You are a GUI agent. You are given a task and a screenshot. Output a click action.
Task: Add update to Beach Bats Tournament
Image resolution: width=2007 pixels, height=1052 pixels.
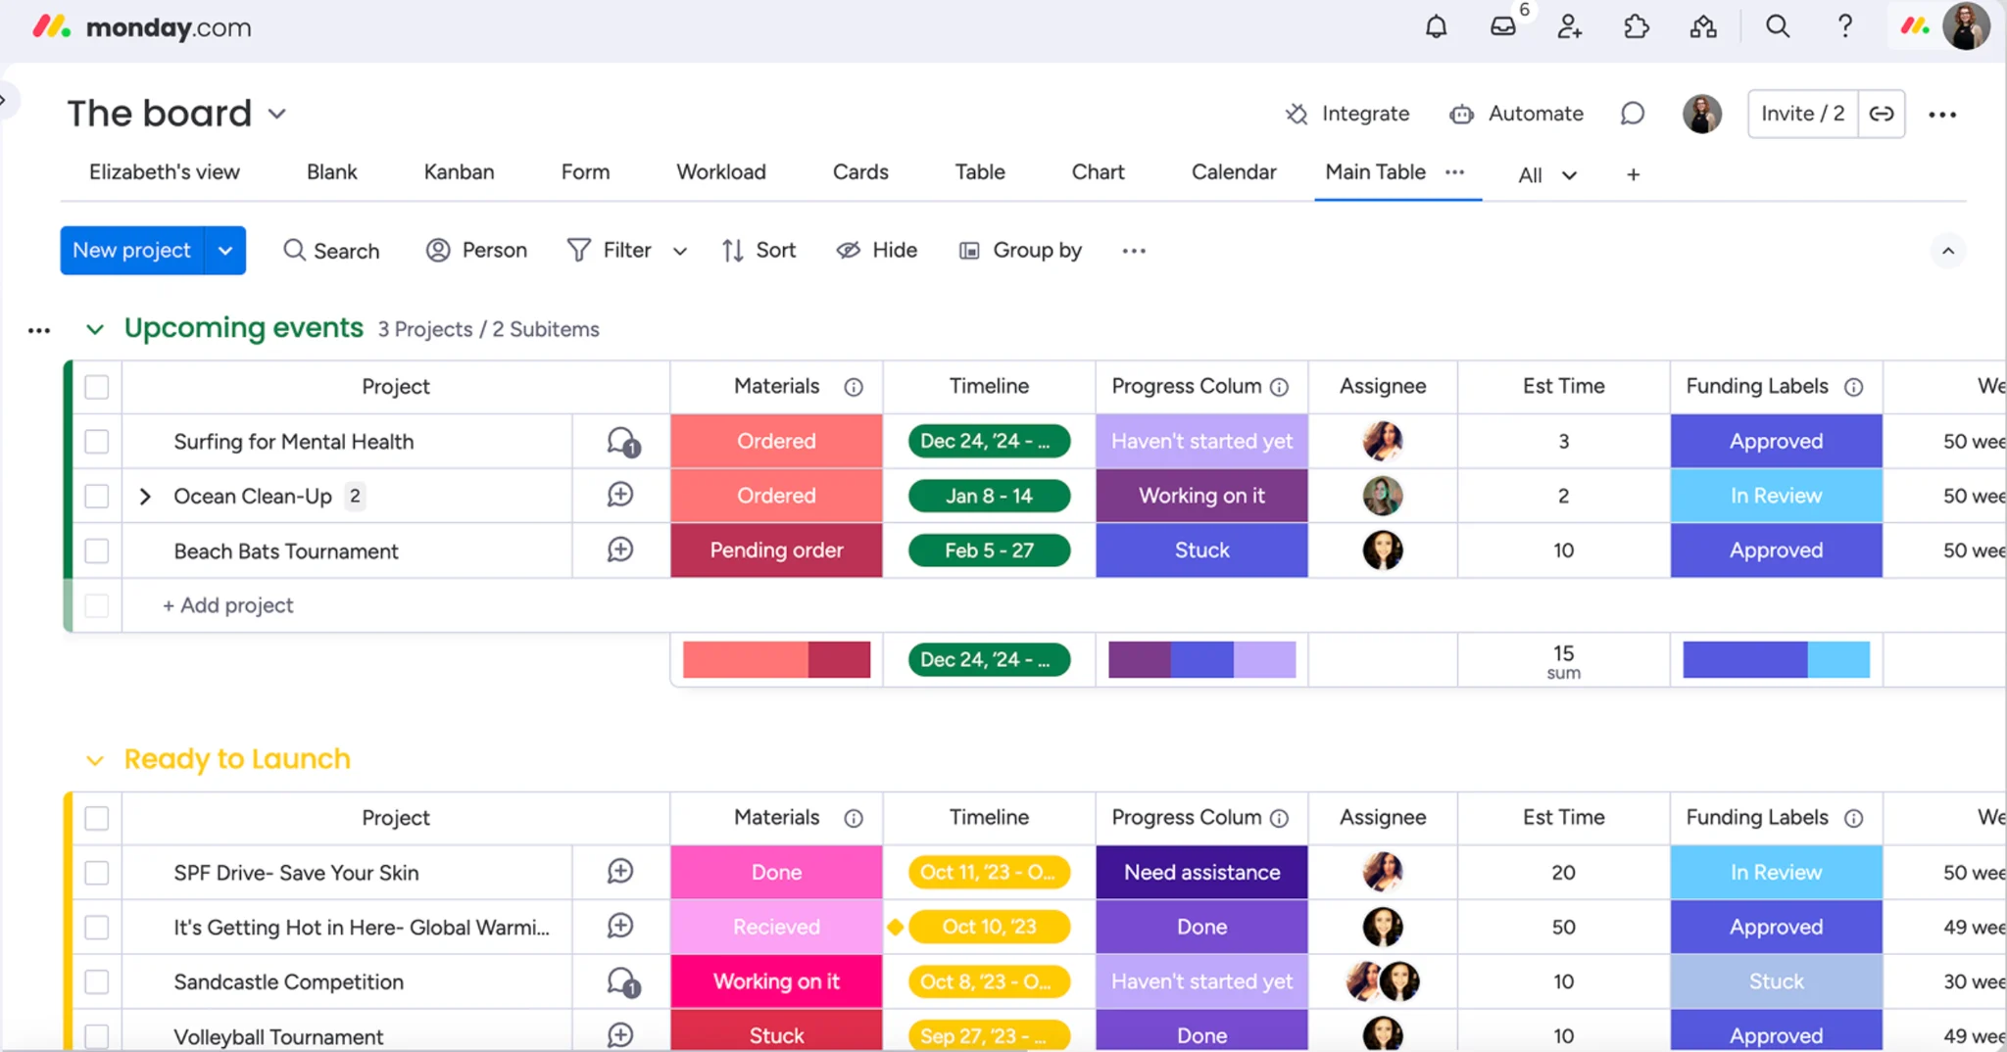coord(620,550)
